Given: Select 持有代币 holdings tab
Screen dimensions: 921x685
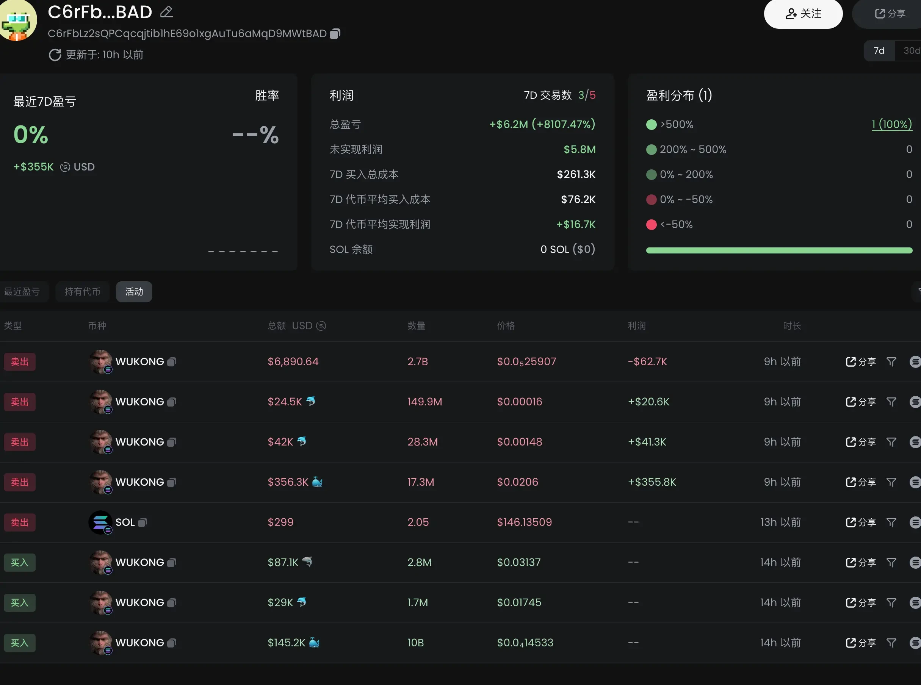Looking at the screenshot, I should 83,291.
